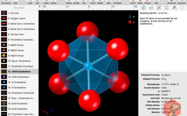Open the Range toolbar item
The width and height of the screenshot is (187, 116).
(x=69, y=2)
